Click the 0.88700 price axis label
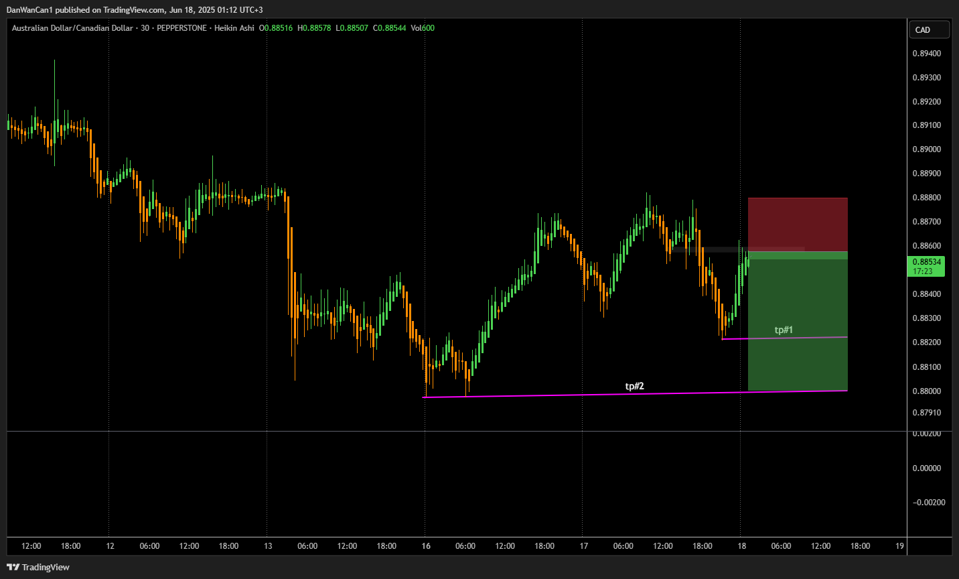This screenshot has width=959, height=579. point(926,222)
